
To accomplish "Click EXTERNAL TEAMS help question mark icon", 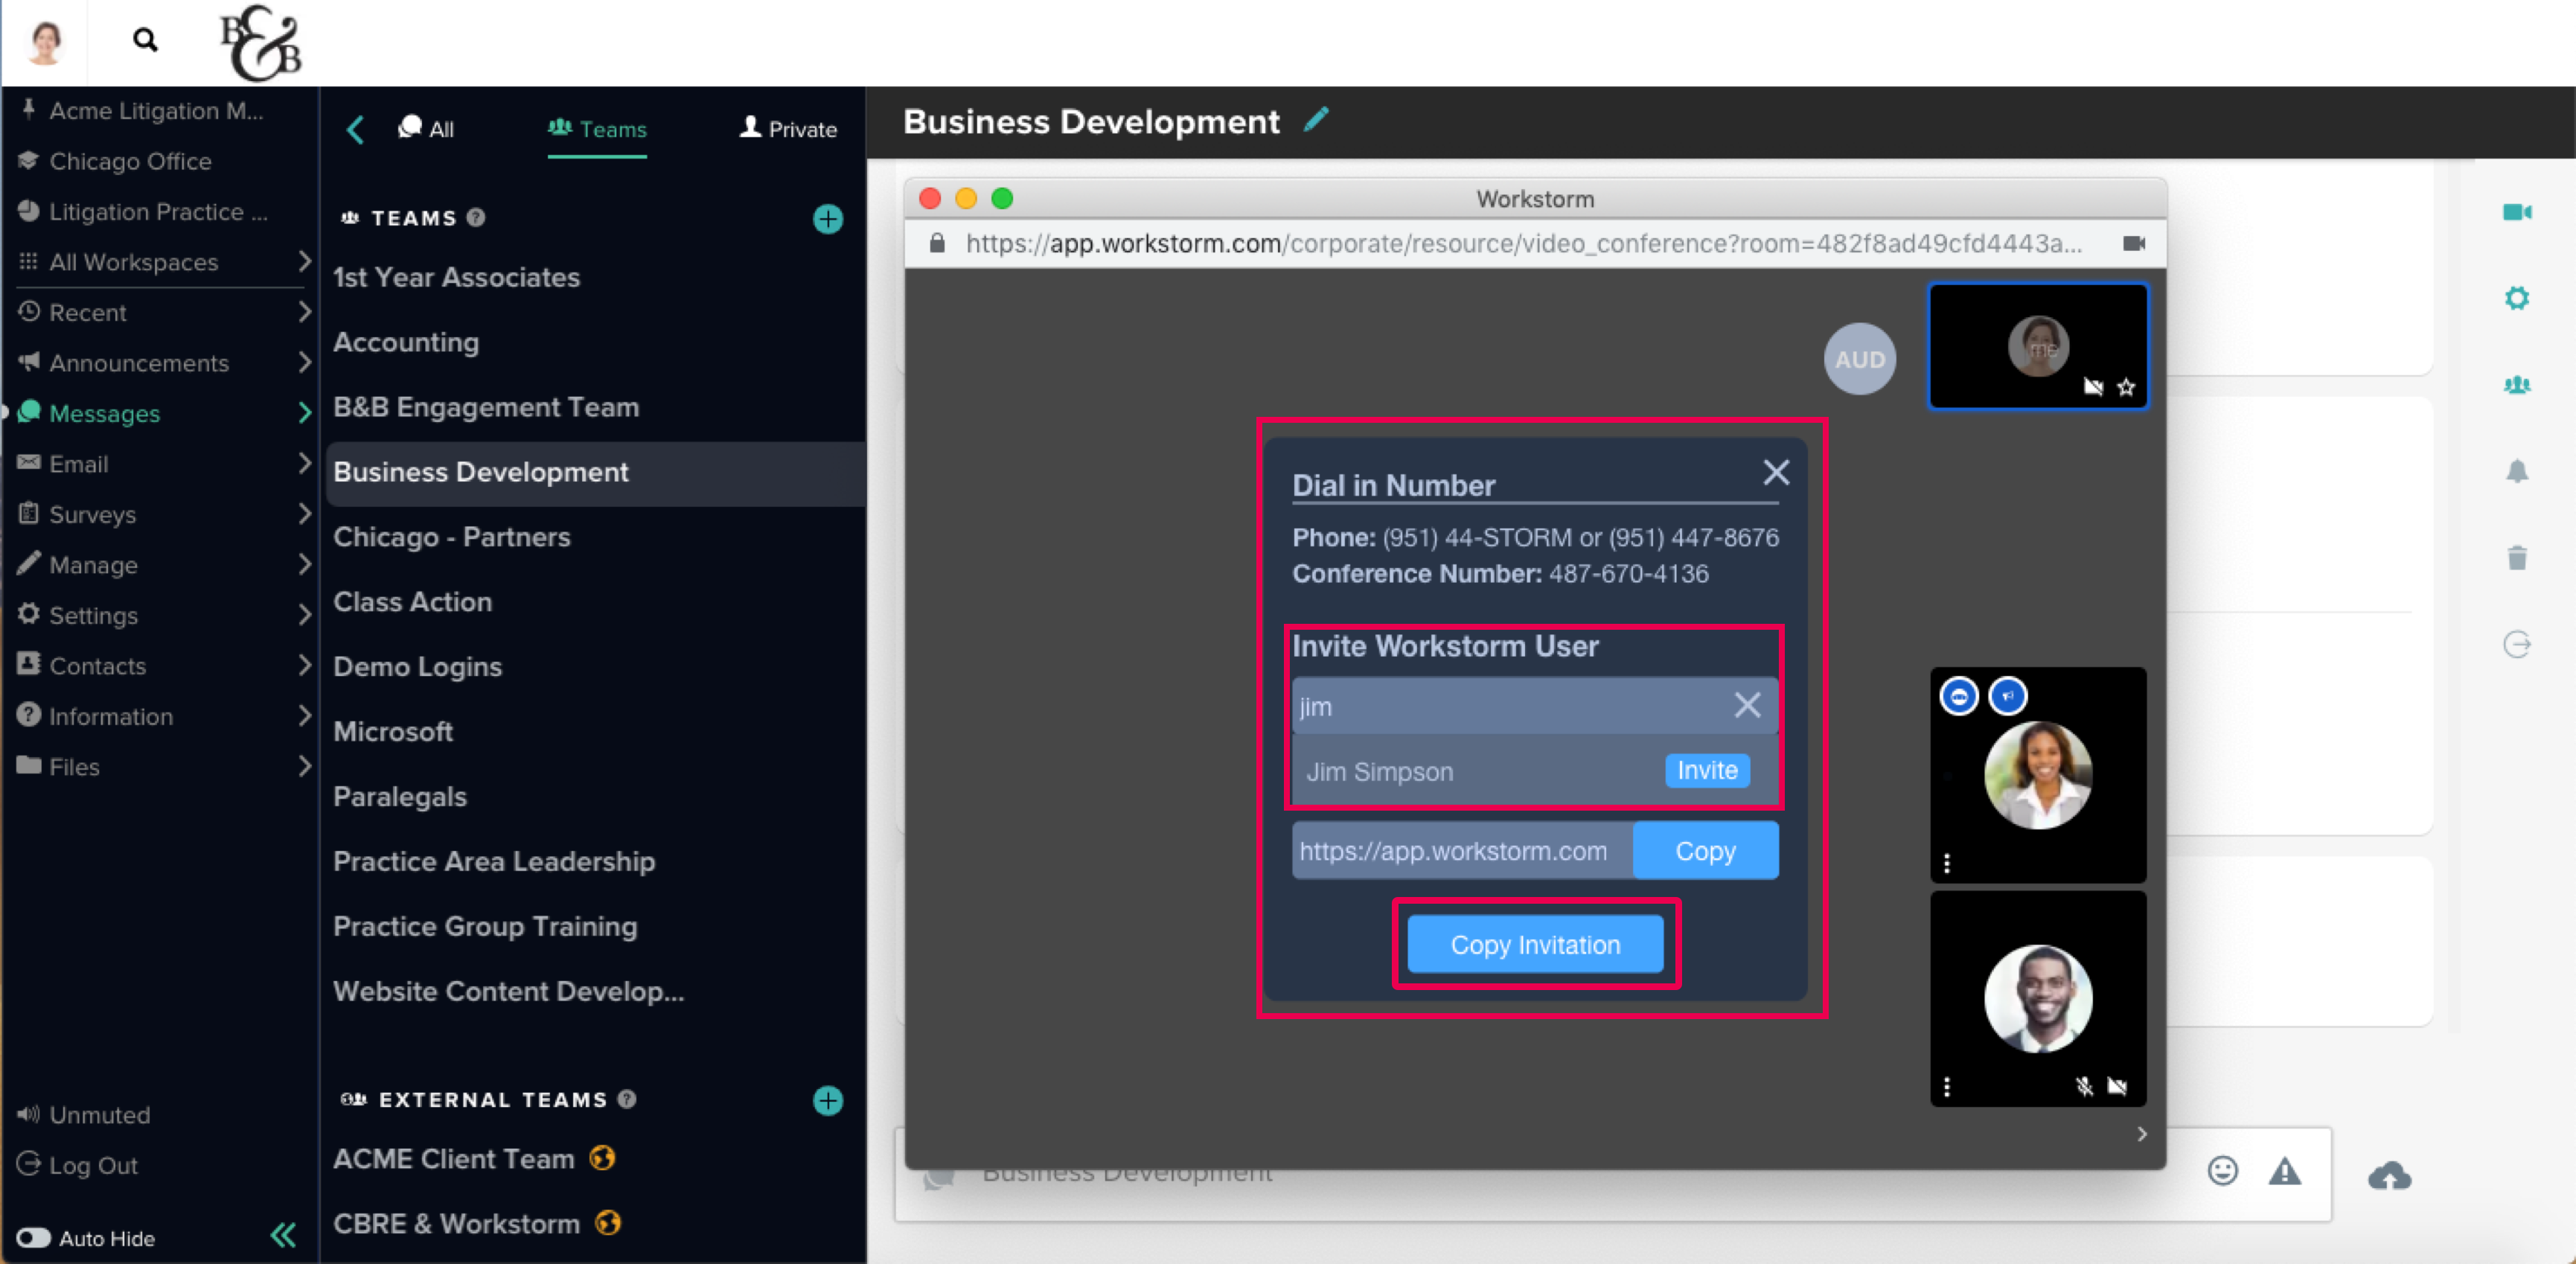I will (x=627, y=1099).
